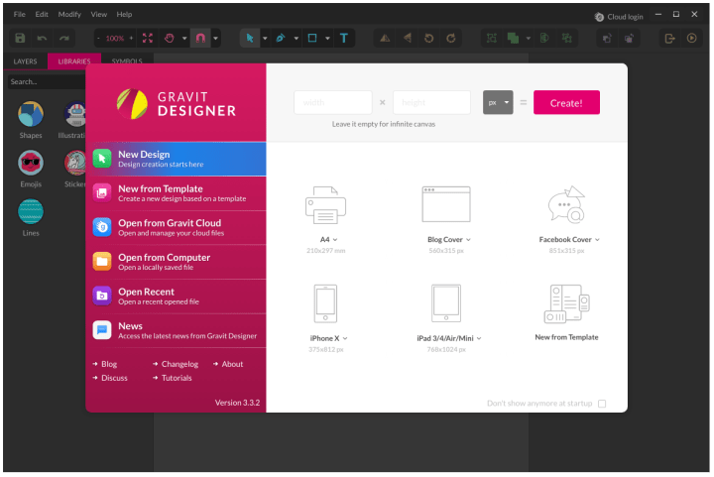Pick the A4 printer preset icon
714x477 pixels.
click(325, 205)
